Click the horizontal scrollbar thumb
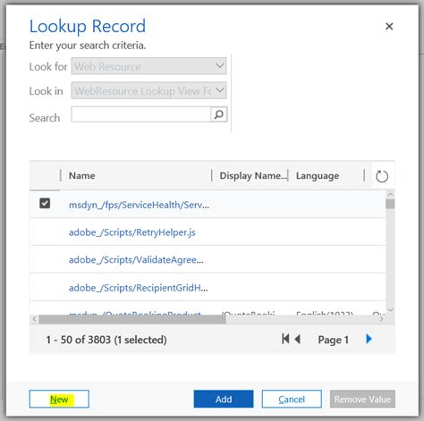Image resolution: width=424 pixels, height=421 pixels. coord(132,319)
